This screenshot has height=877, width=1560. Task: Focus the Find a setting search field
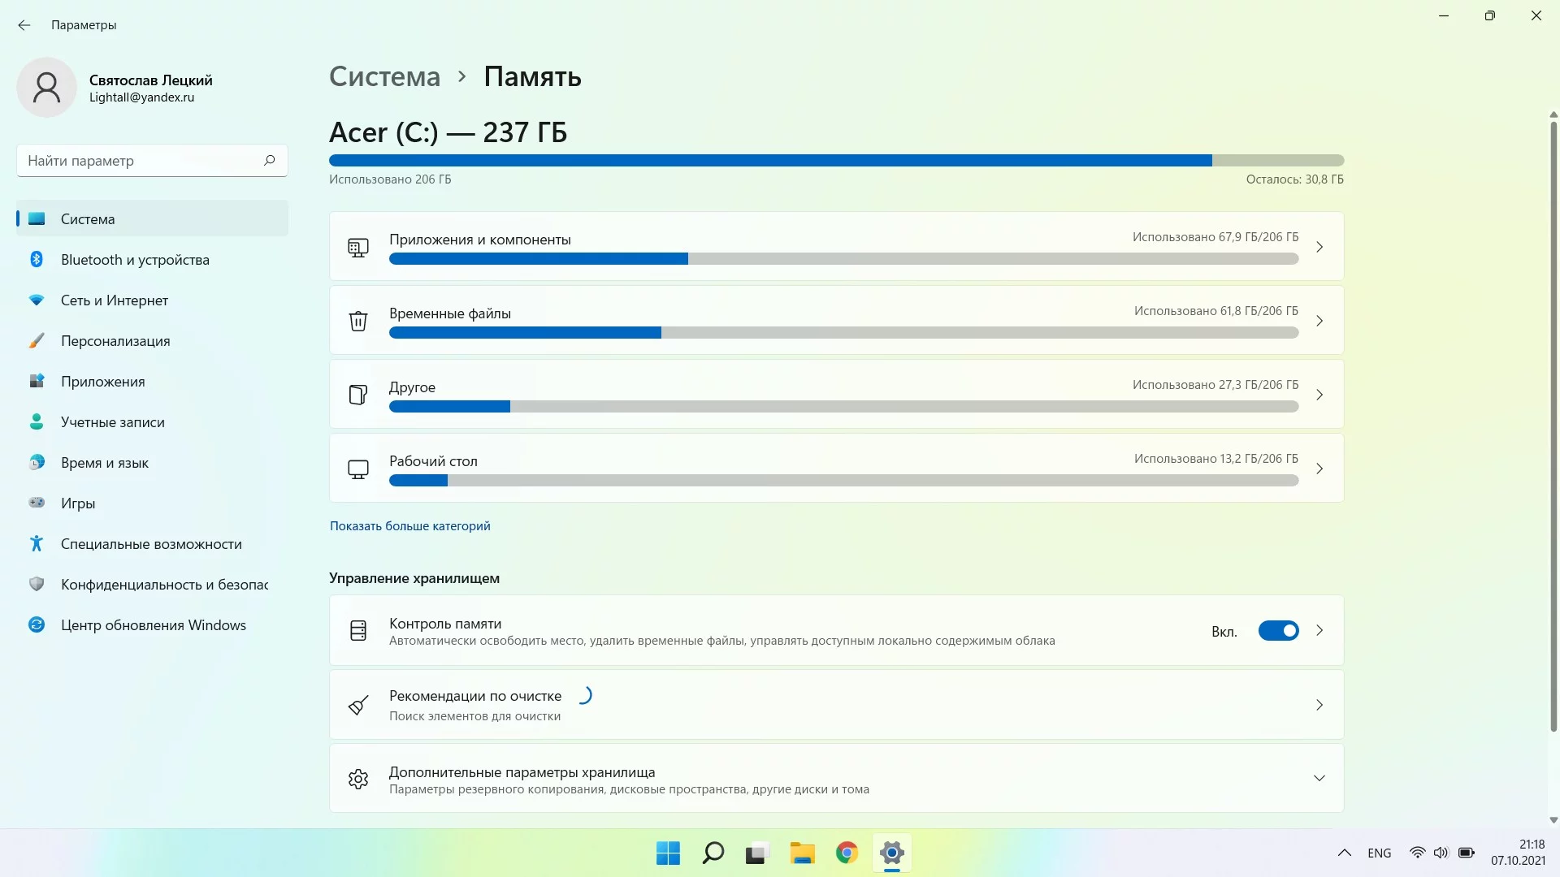152,161
